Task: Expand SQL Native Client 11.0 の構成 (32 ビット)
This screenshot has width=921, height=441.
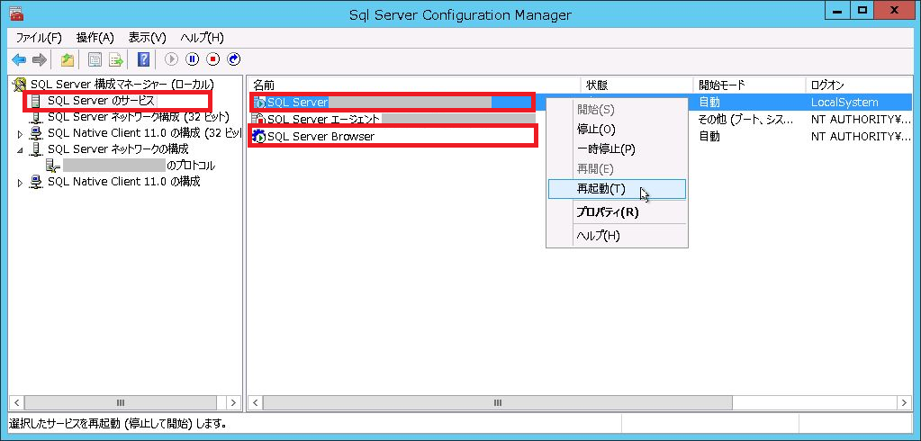Action: 21,134
